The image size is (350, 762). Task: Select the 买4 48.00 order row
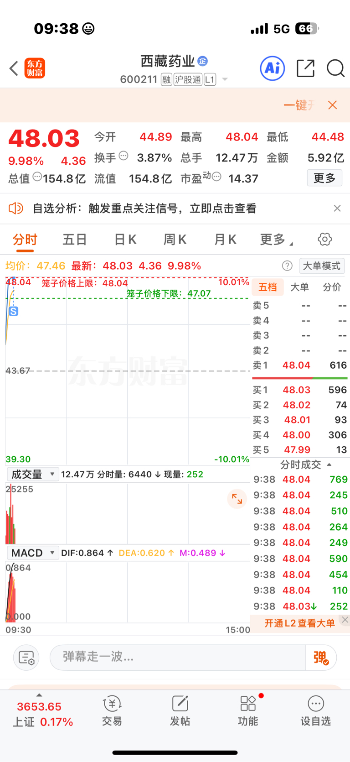coord(300,435)
